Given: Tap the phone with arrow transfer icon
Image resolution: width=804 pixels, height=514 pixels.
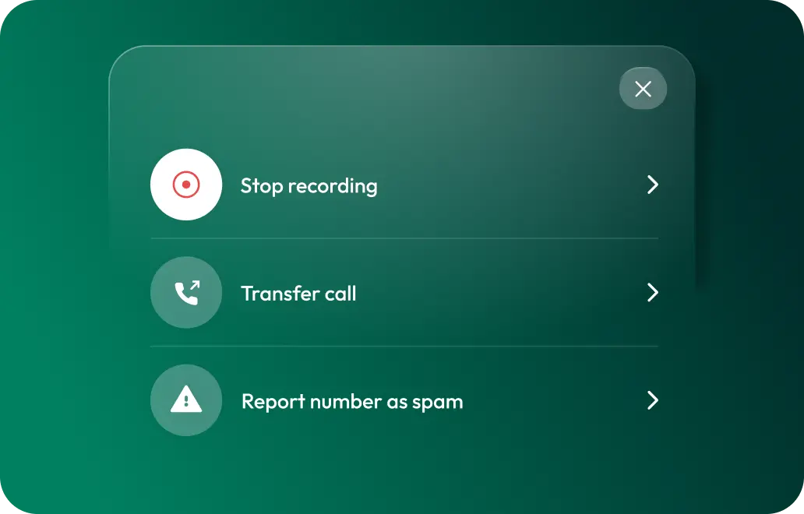Looking at the screenshot, I should 187,293.
